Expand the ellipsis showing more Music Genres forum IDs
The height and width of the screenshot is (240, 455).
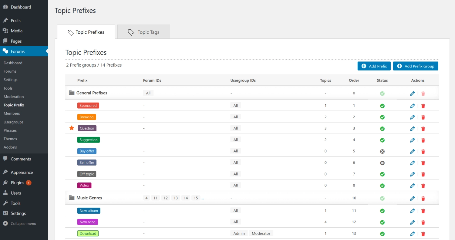tap(202, 198)
